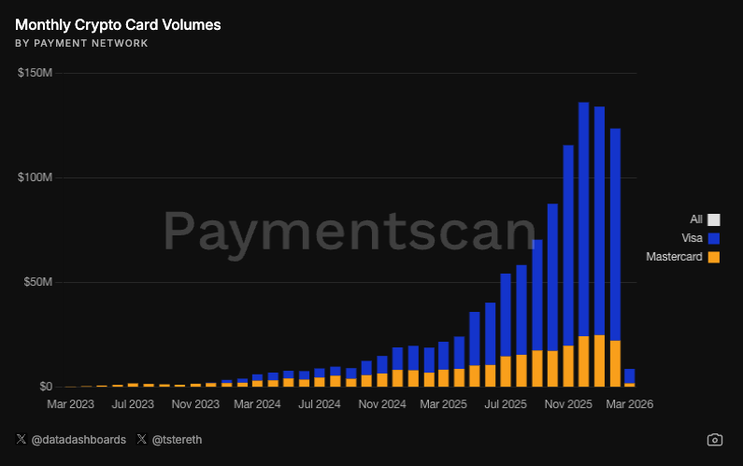The height and width of the screenshot is (466, 743).
Task: Click the X logo beside @tstereth
Action: coord(142,439)
